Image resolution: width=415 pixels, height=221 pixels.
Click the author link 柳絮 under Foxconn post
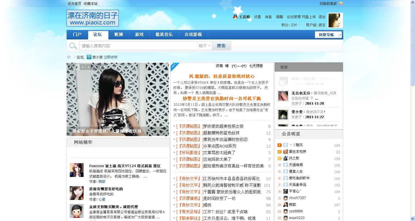tap(102, 182)
